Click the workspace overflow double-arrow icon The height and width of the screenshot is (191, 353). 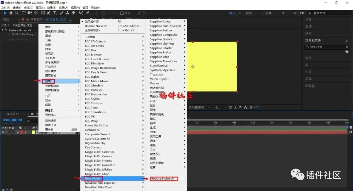pos(295,13)
